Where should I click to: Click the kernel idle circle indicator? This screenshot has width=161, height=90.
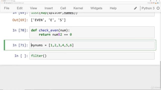tap(158, 8)
